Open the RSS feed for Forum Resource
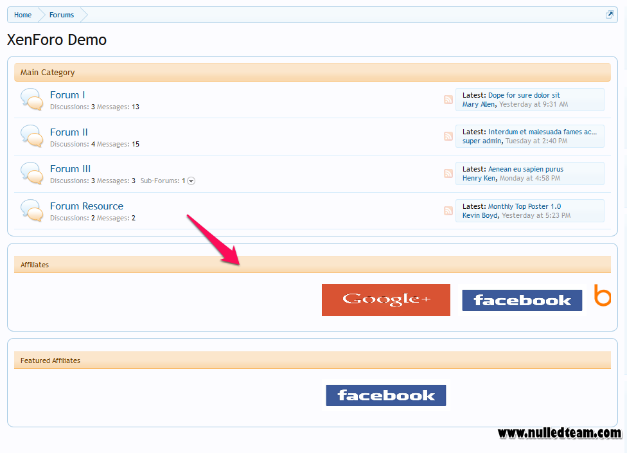The height and width of the screenshot is (453, 627). [x=448, y=211]
